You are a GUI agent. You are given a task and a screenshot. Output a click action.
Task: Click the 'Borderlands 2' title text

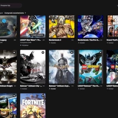(x=55, y=40)
